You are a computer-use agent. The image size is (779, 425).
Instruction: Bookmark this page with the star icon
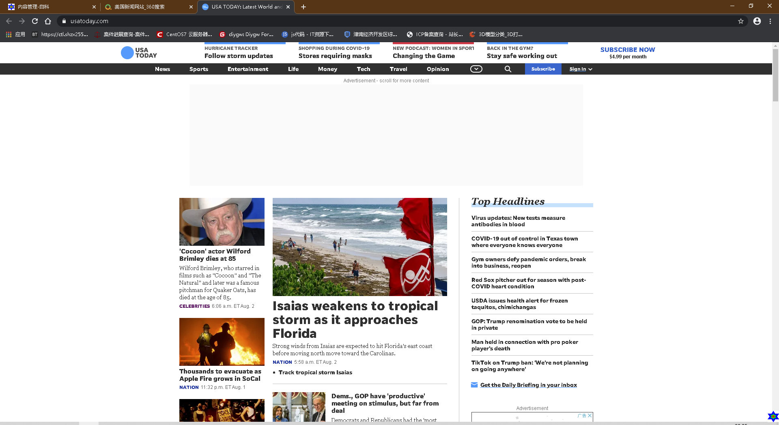(x=741, y=21)
